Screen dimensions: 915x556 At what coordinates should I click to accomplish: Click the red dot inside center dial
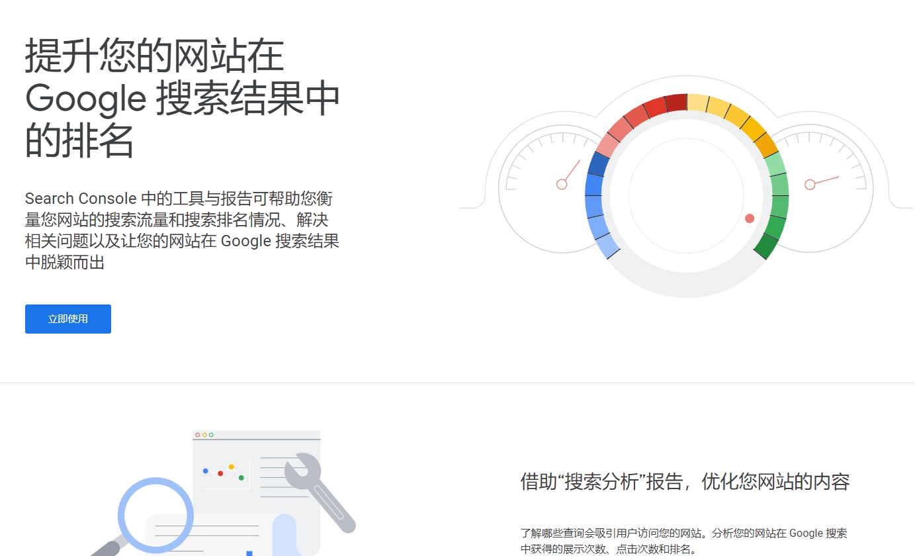(x=750, y=218)
